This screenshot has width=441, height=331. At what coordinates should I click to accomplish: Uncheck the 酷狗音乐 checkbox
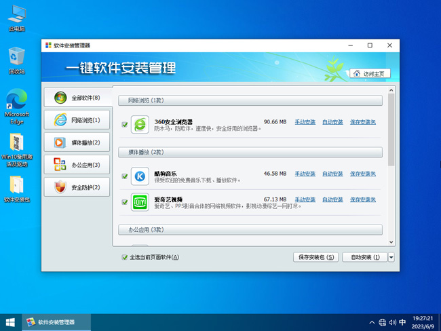pyautogui.click(x=125, y=176)
